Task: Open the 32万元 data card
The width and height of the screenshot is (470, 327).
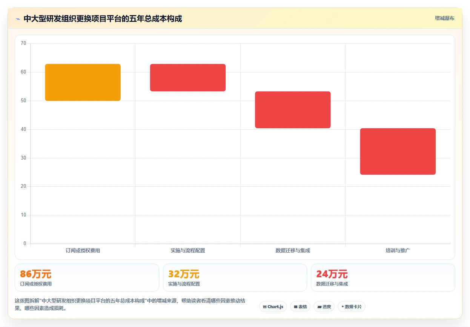Action: [x=235, y=278]
